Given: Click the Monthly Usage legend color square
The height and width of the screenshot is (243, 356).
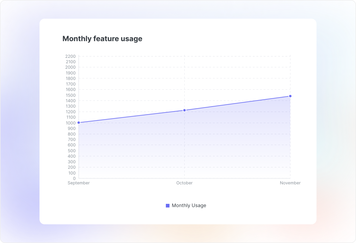Looking at the screenshot, I should point(168,206).
